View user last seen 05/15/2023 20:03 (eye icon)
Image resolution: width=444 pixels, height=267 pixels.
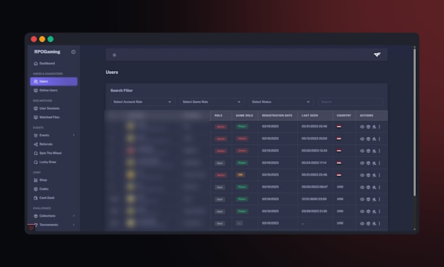point(362,139)
